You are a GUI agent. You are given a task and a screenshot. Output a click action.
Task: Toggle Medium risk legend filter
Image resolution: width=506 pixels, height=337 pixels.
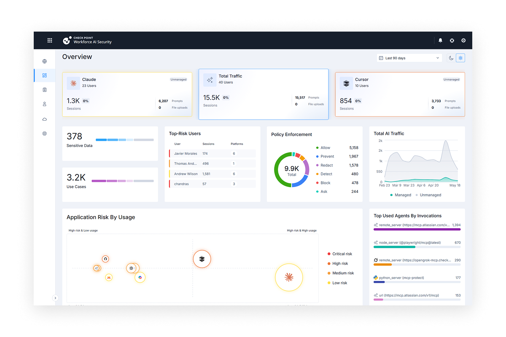click(341, 273)
